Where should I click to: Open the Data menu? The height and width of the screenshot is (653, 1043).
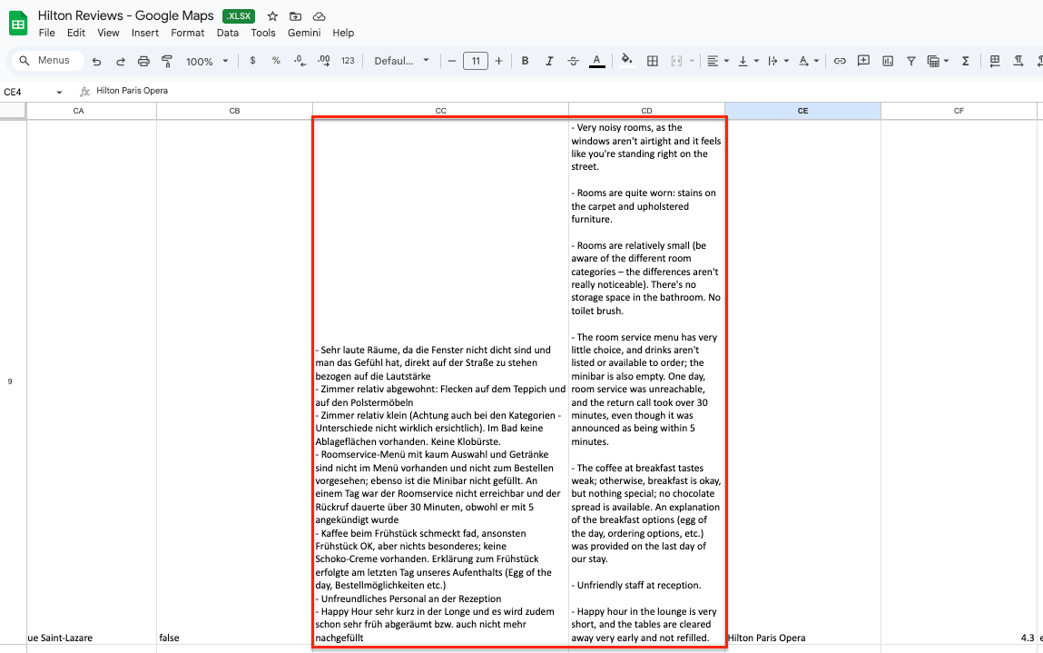226,32
